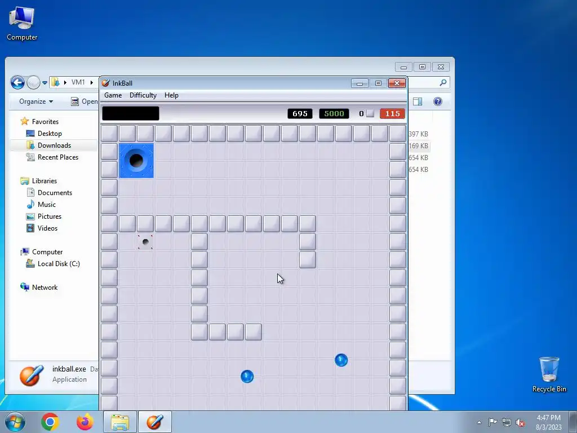This screenshot has height=433, width=577.
Task: Launch Firefox from the taskbar
Action: (x=85, y=422)
